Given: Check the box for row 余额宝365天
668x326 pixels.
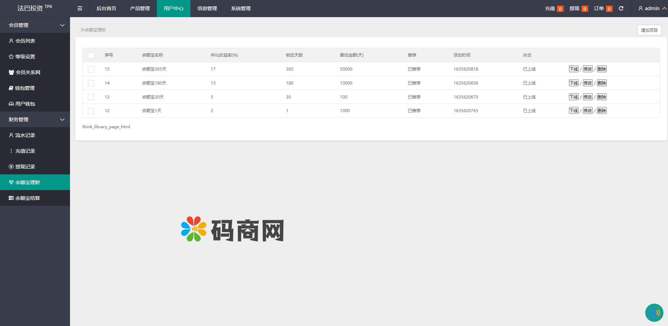Looking at the screenshot, I should pos(91,69).
